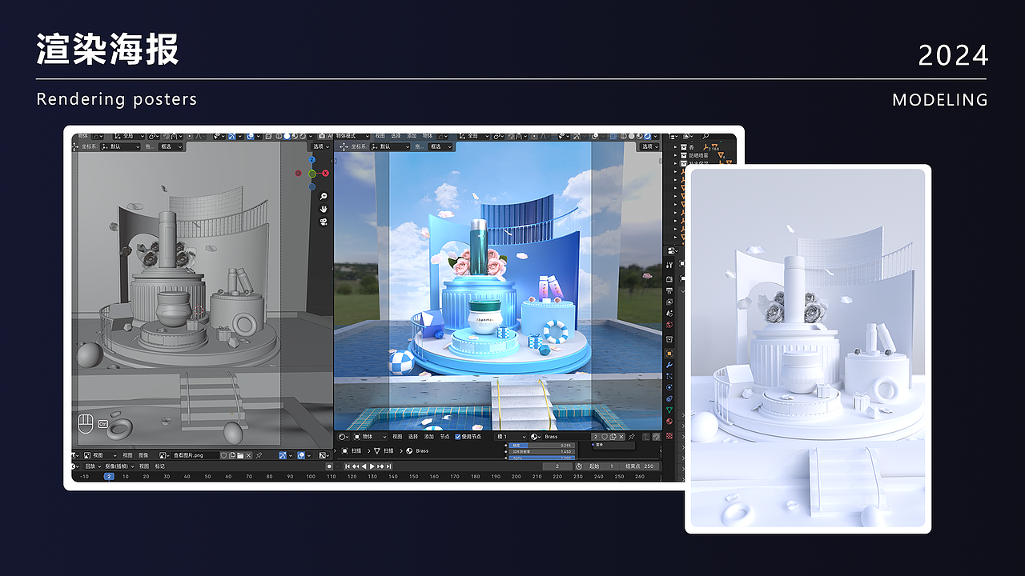Click the pin icon in image editor header
Viewport: 1025px width, 576px height.
tap(259, 455)
